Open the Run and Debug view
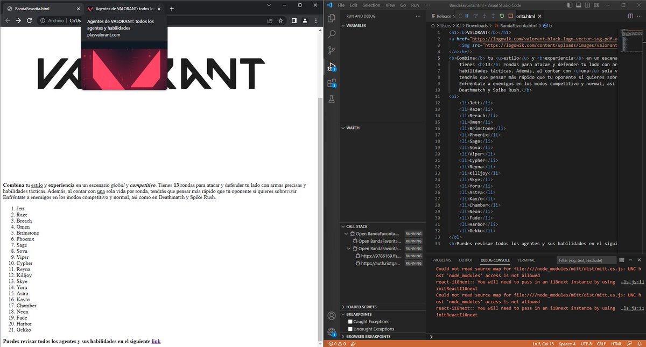This screenshot has height=347, width=646. click(332, 67)
